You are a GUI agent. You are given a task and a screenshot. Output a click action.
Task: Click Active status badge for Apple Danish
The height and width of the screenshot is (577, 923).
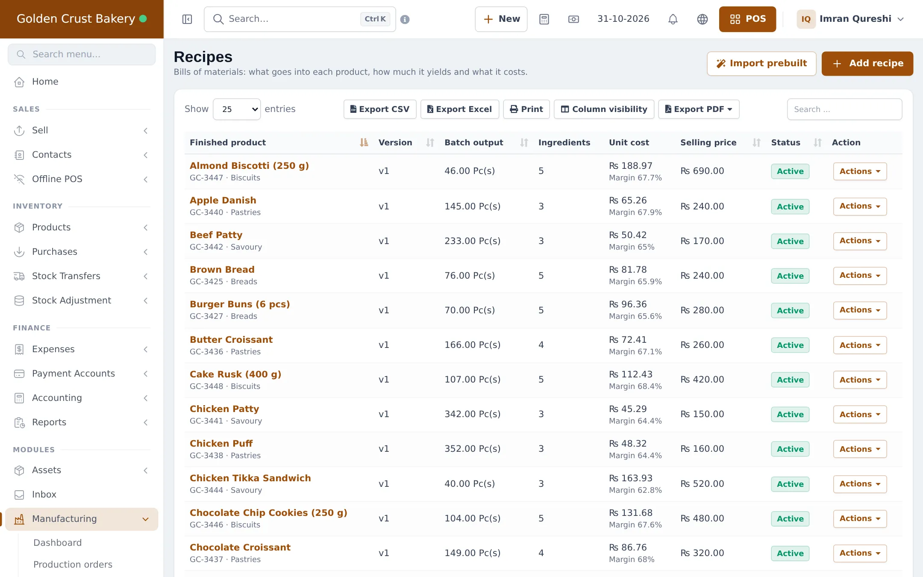(790, 206)
